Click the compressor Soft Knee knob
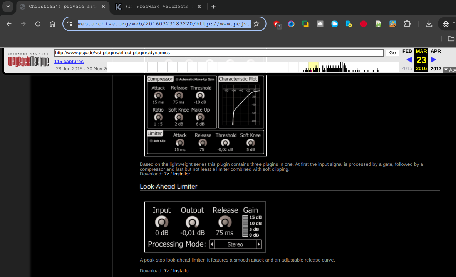The height and width of the screenshot is (277, 456). point(179,117)
